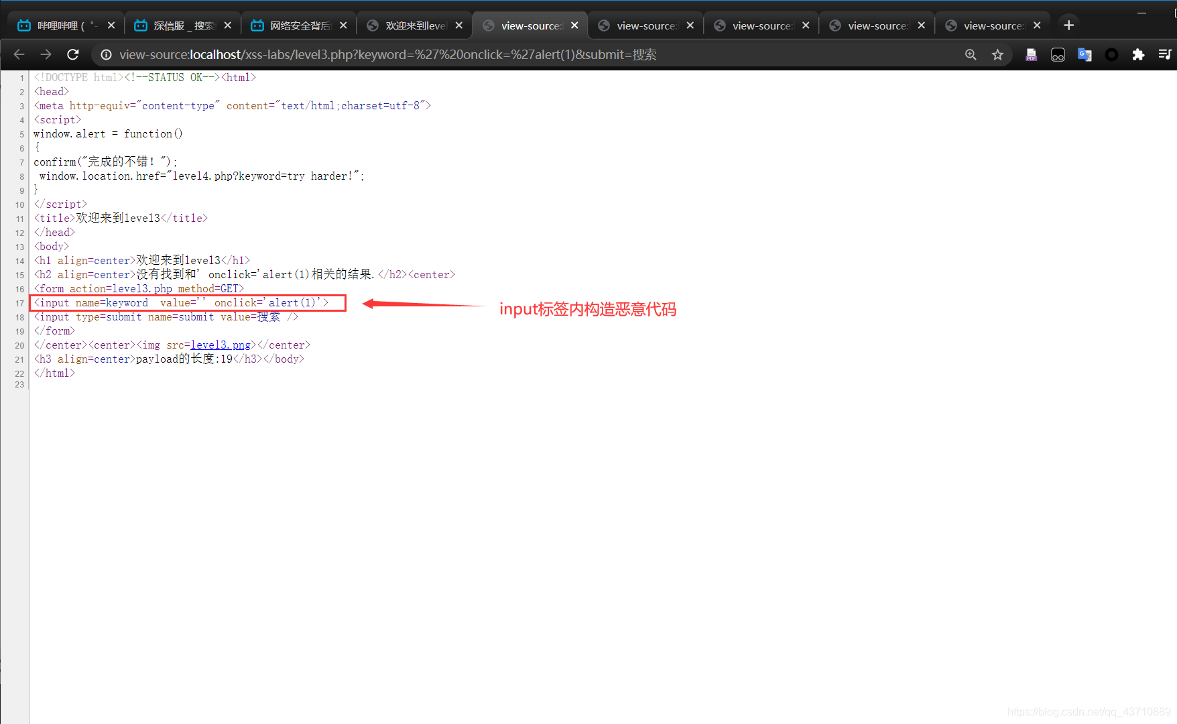
Task: Open the PDF extension icon
Action: (1031, 54)
